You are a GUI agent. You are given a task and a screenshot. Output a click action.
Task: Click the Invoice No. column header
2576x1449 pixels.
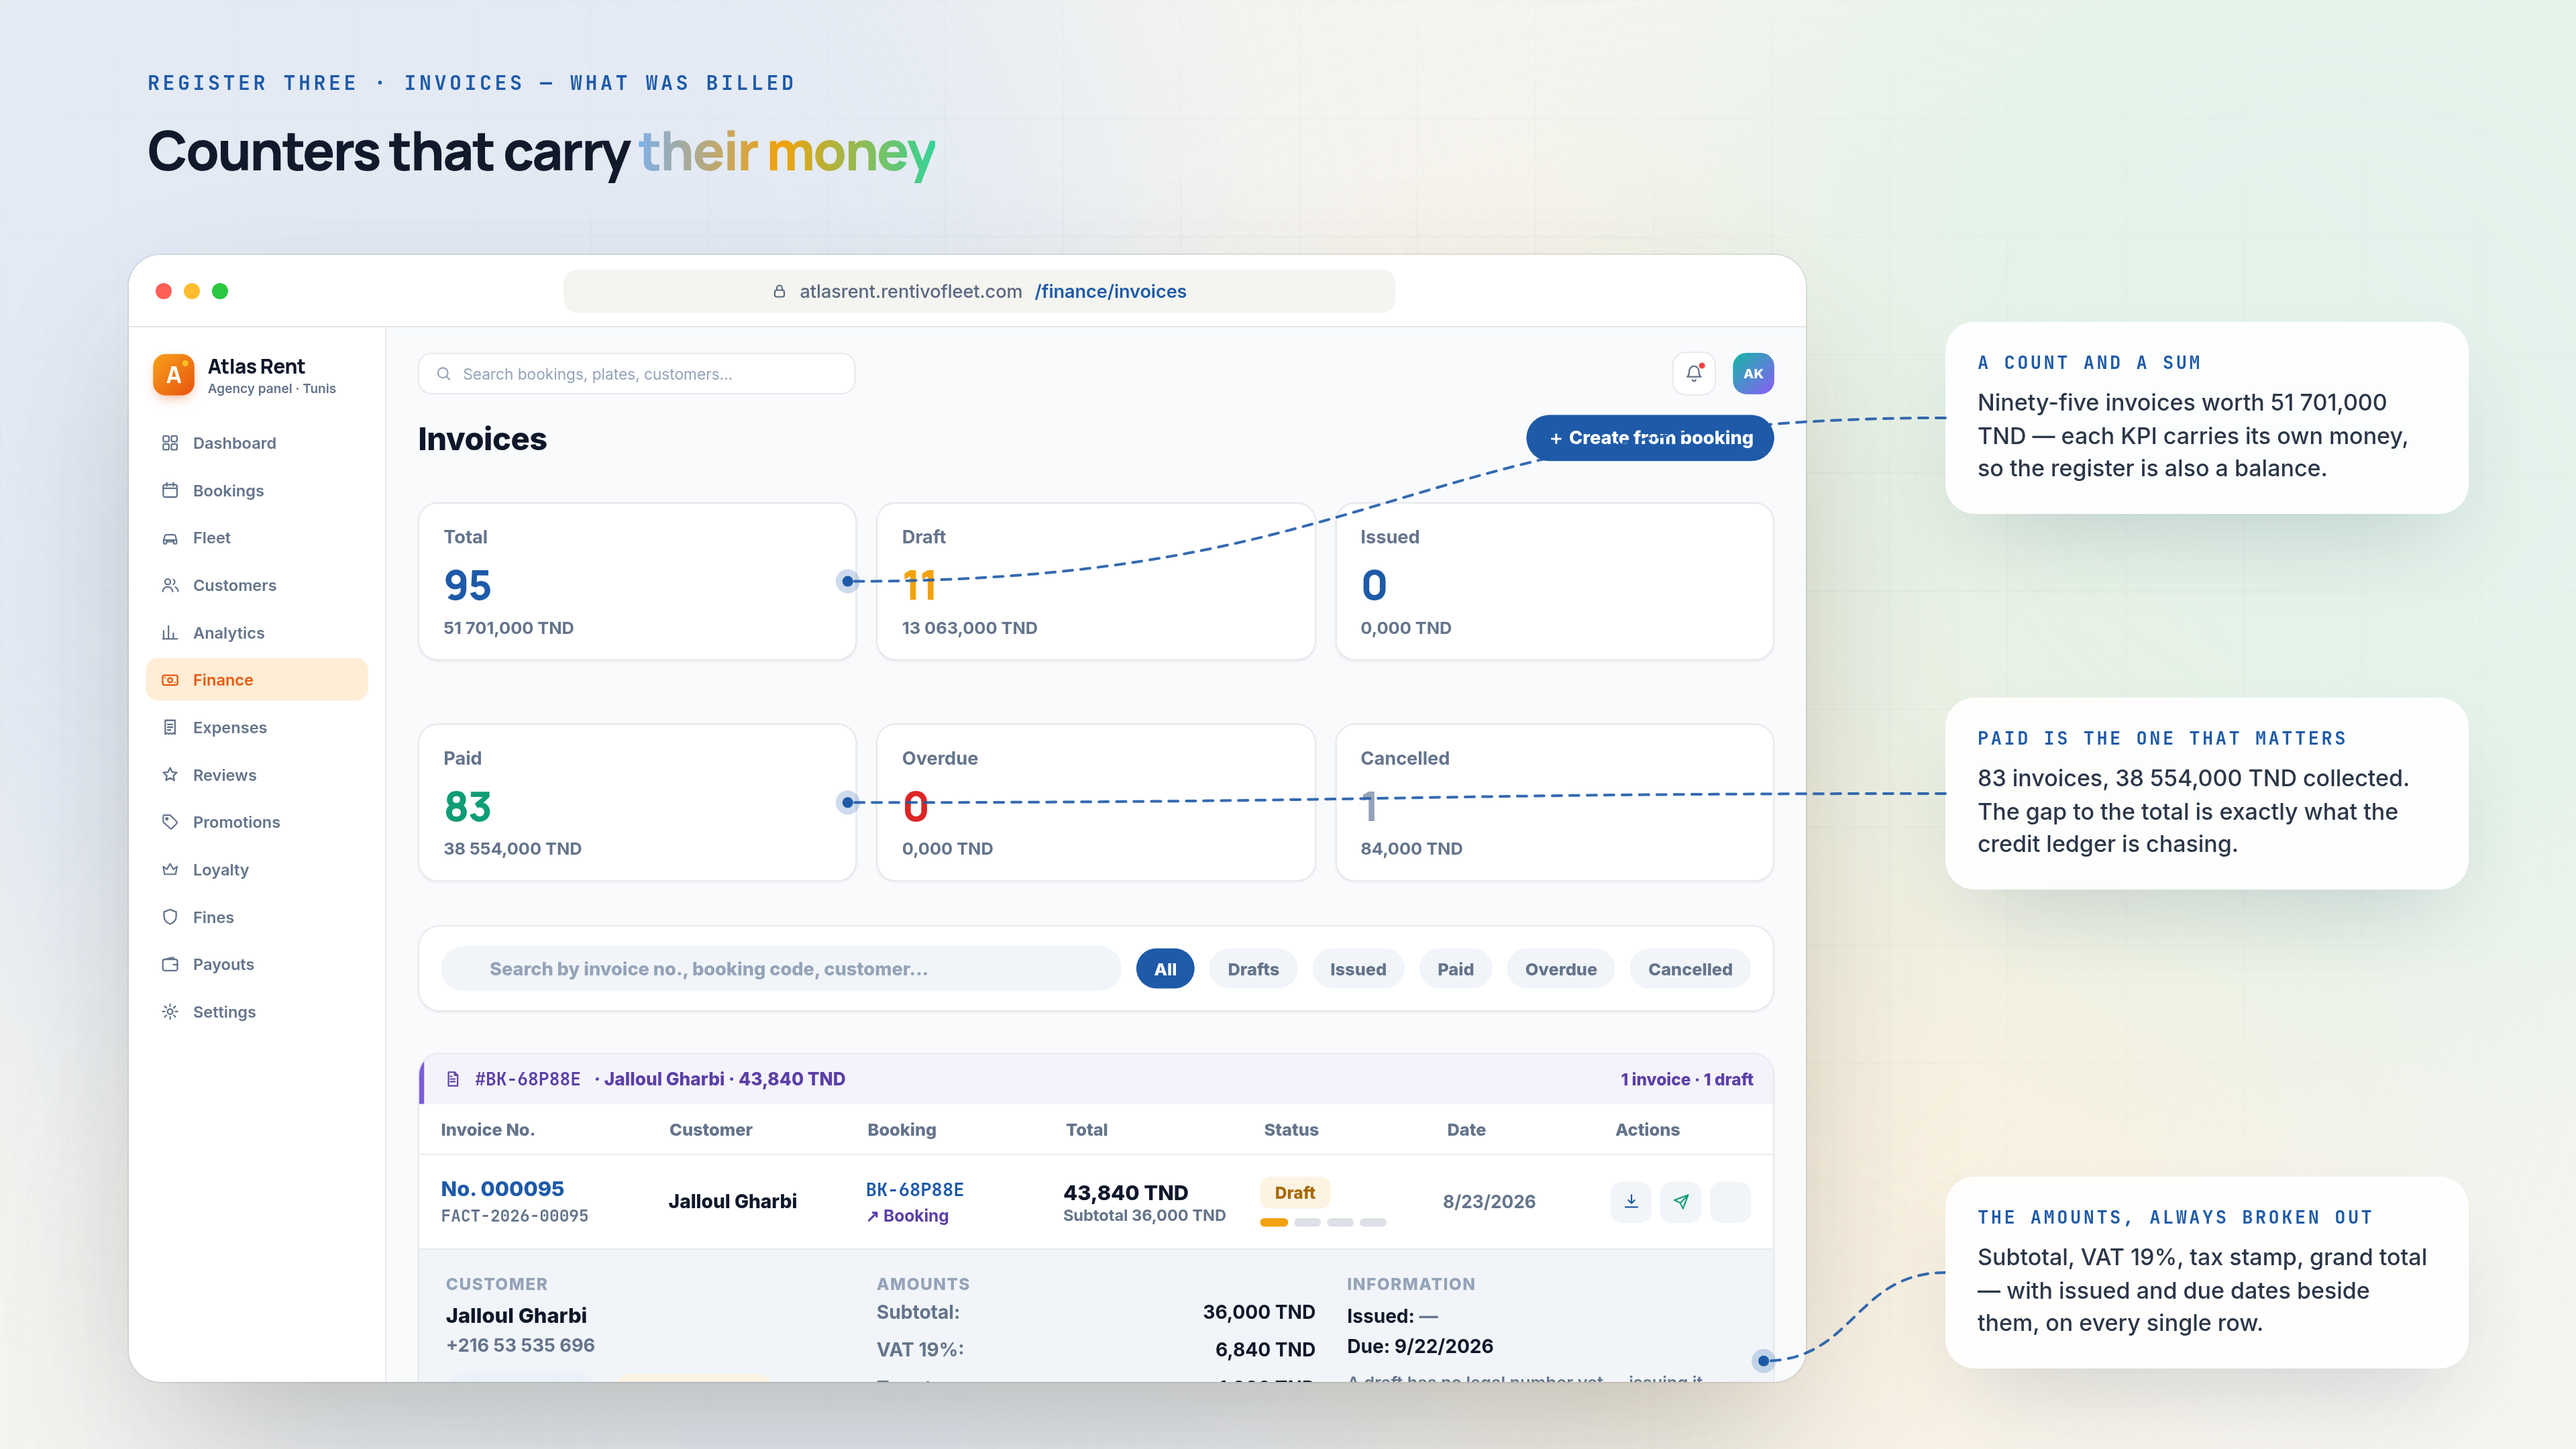(487, 1130)
